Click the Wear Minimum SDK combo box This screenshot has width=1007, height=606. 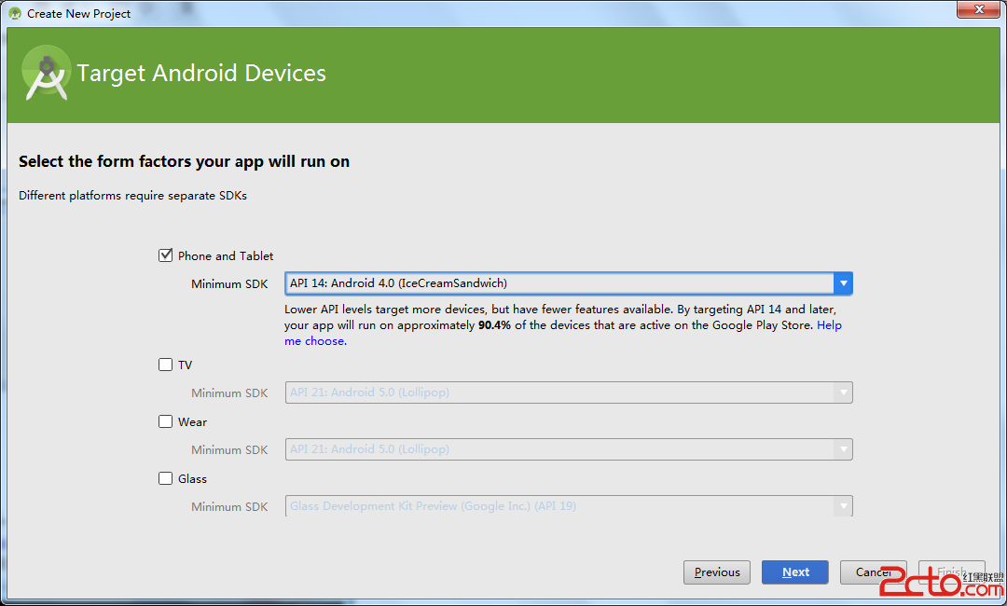568,449
